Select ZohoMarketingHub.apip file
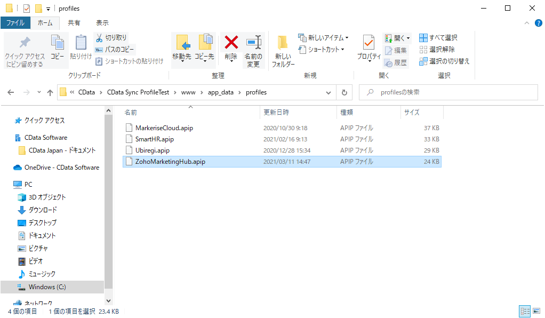 point(282,162)
